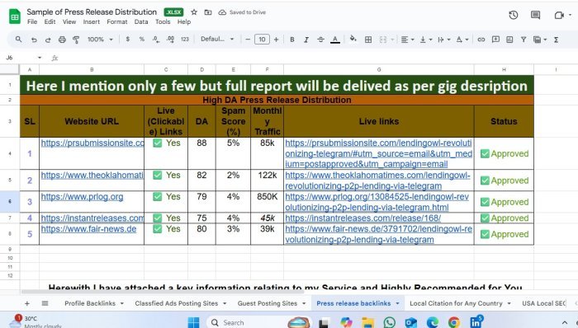Open text wrapping dropdown
Screen dimensions: 578x328
tap(444, 40)
